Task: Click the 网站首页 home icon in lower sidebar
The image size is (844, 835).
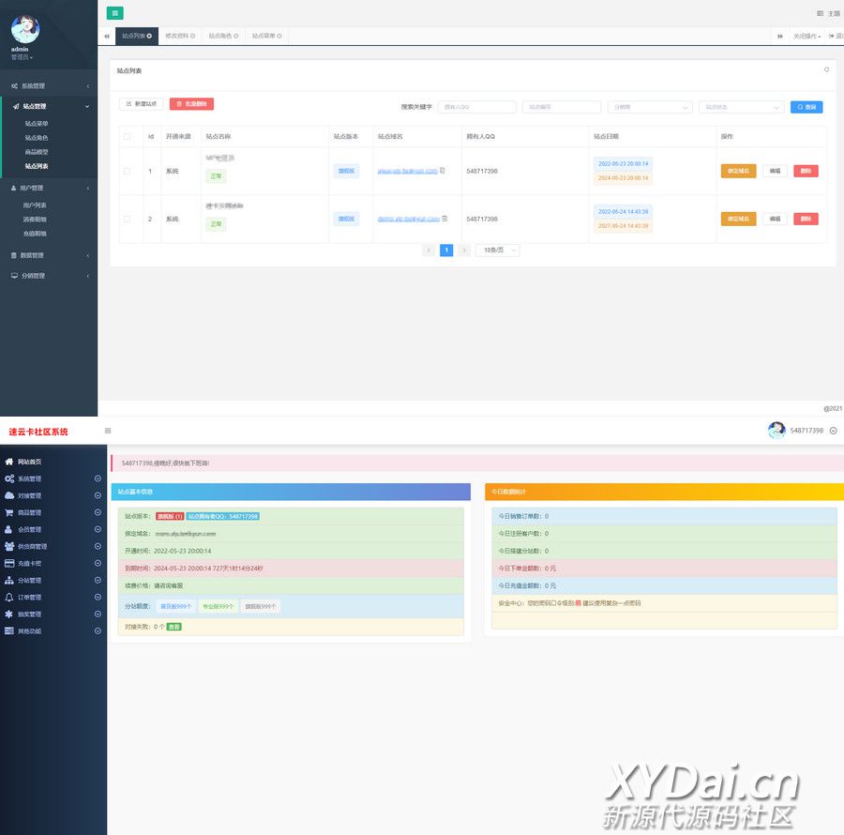Action: pos(9,462)
